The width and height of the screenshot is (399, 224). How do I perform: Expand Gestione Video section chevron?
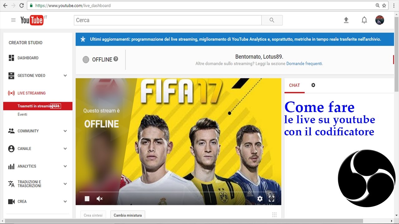(x=65, y=76)
